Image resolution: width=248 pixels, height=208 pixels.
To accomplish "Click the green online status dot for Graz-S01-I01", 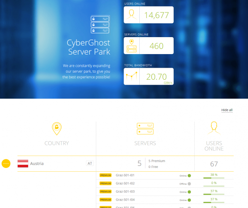I will 189,176.
